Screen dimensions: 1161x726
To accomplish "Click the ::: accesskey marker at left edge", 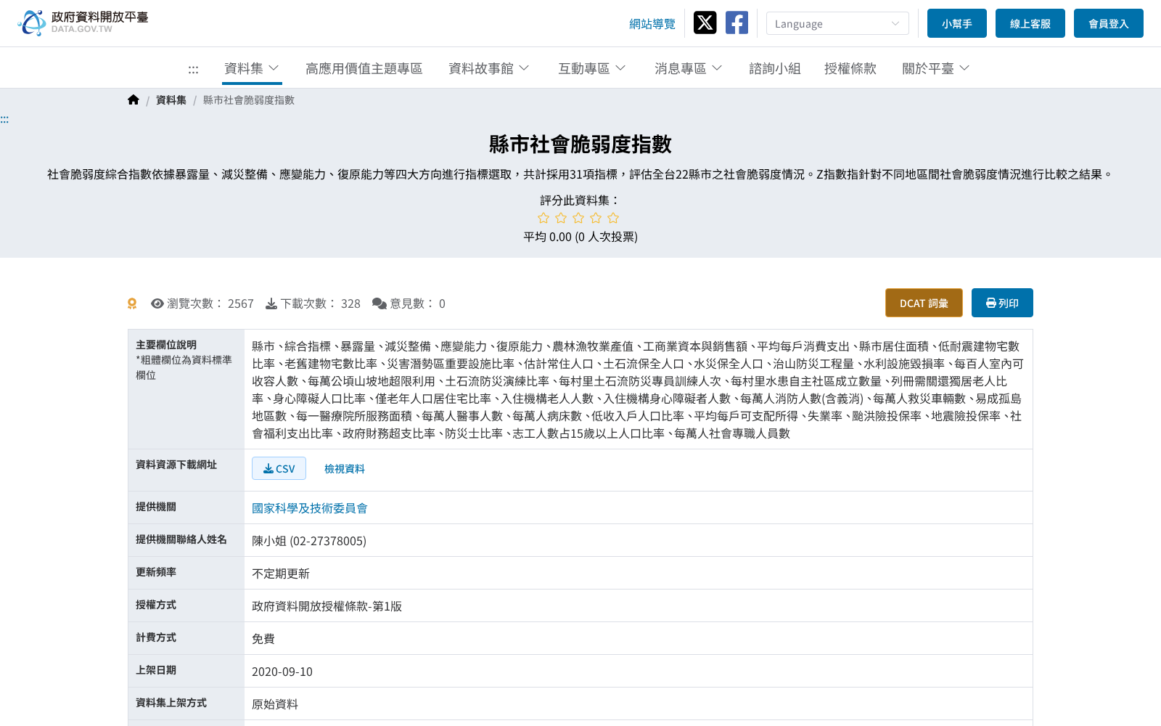I will coord(4,119).
